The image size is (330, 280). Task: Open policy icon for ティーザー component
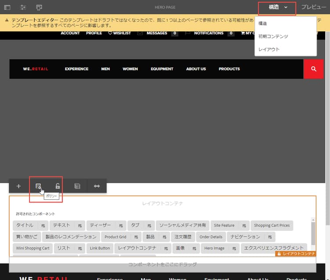121,226
